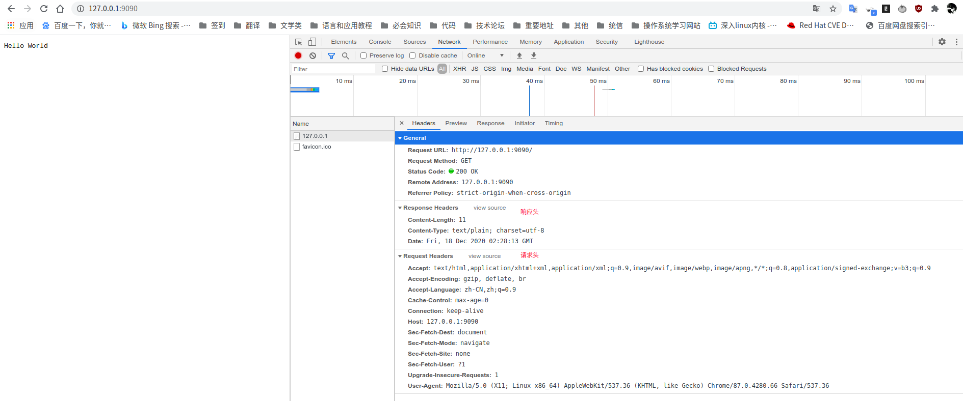Screen dimensions: 963x401
Task: Export HAR file with download arrow
Action: [x=534, y=55]
